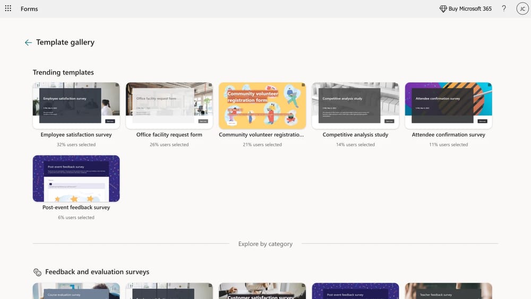Choose the Competitive analysis study template

point(355,105)
